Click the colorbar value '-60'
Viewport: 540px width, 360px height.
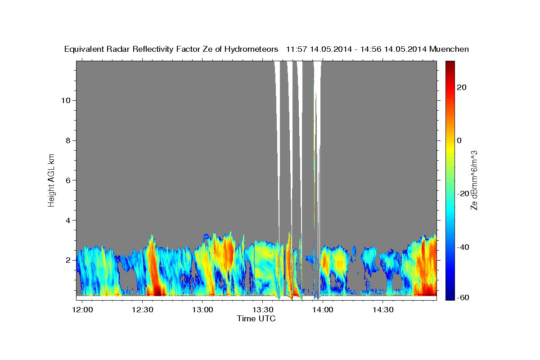coord(463,298)
